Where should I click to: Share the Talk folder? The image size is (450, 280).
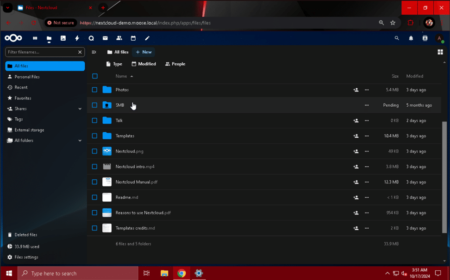pos(356,121)
